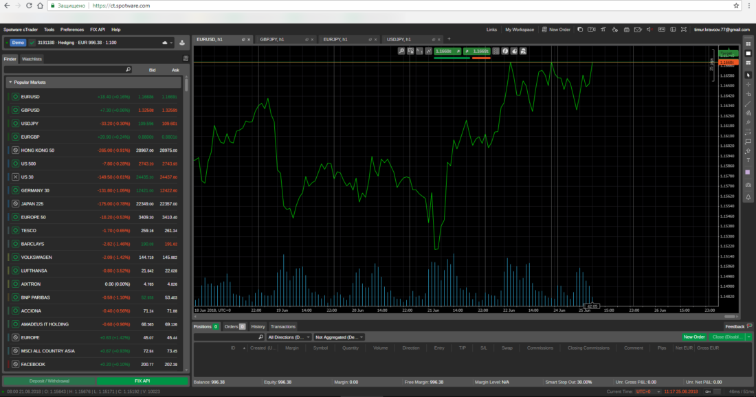Viewport: 756px width, 397px height.
Task: Pick the purple color swatch in drawing toolbar
Action: (x=748, y=172)
